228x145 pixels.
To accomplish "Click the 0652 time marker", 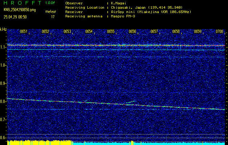I will (45, 32).
